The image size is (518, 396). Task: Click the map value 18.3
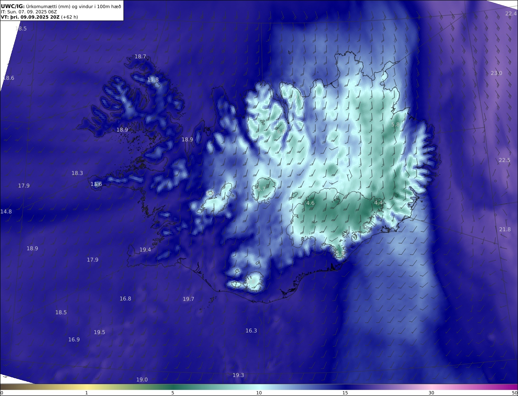click(x=77, y=173)
